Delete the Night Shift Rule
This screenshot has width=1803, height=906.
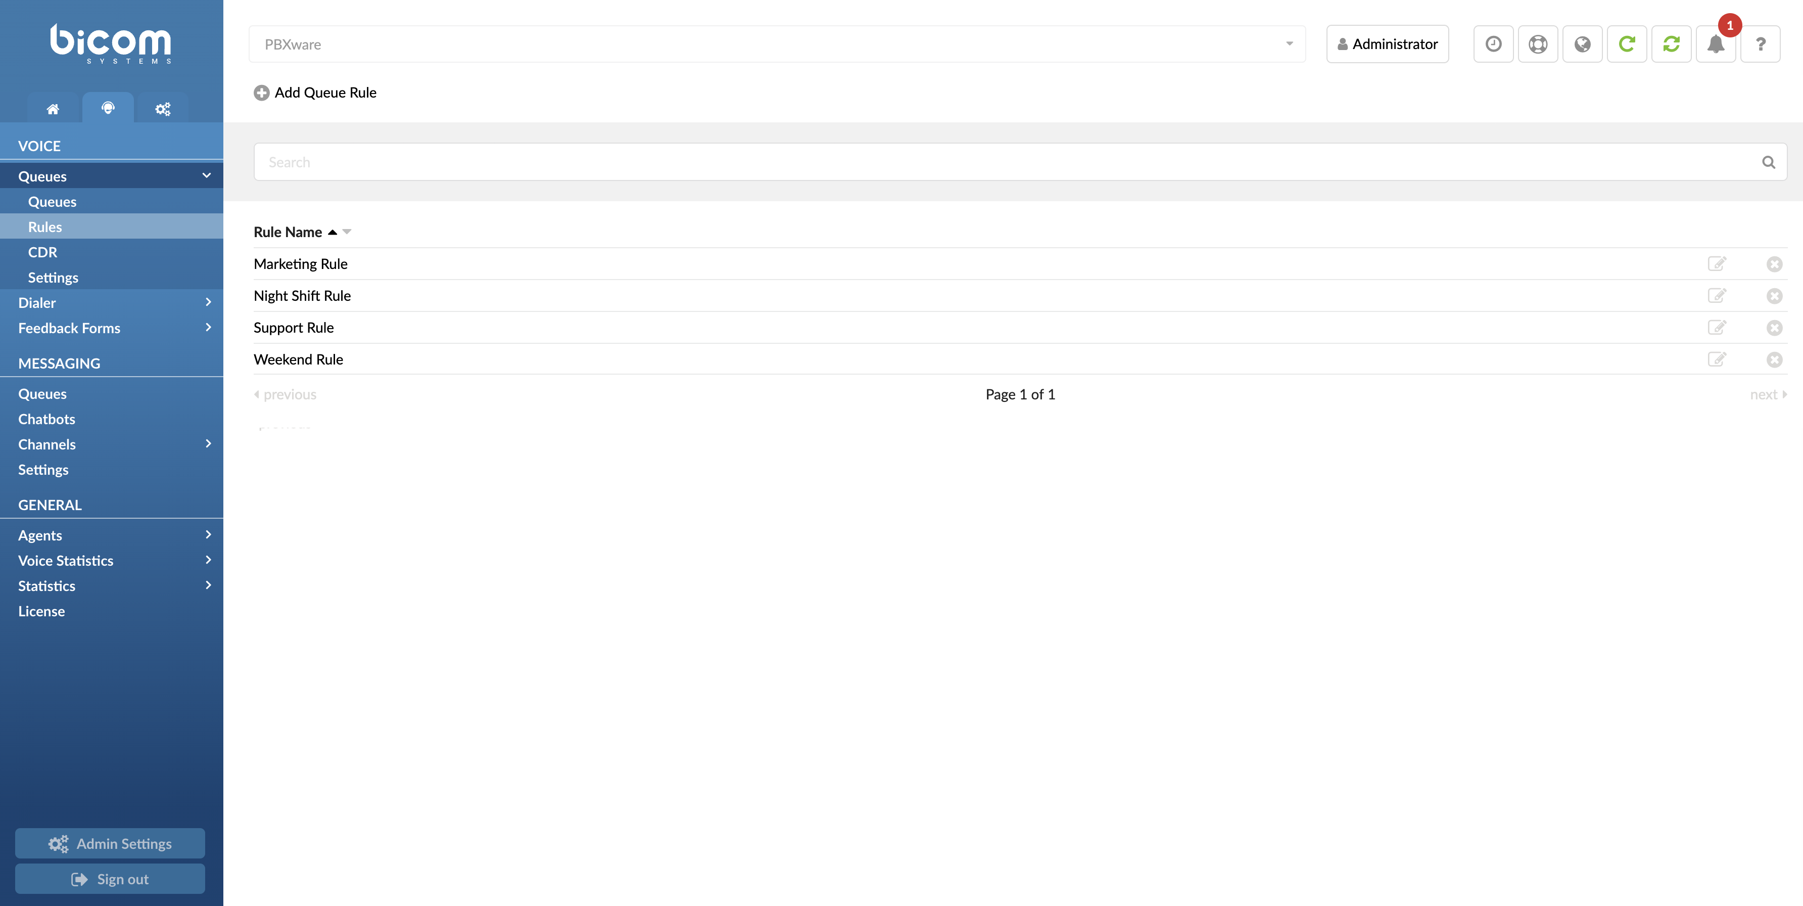tap(1774, 295)
